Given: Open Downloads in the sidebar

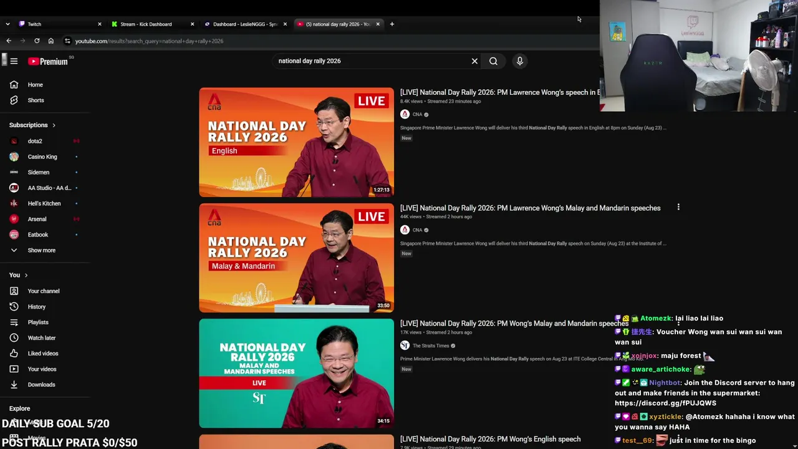Looking at the screenshot, I should click(x=41, y=385).
